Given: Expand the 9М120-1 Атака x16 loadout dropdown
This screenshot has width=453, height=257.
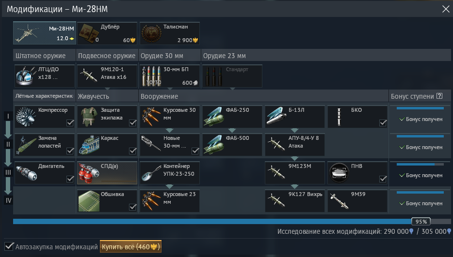Looking at the screenshot, I should (x=107, y=76).
